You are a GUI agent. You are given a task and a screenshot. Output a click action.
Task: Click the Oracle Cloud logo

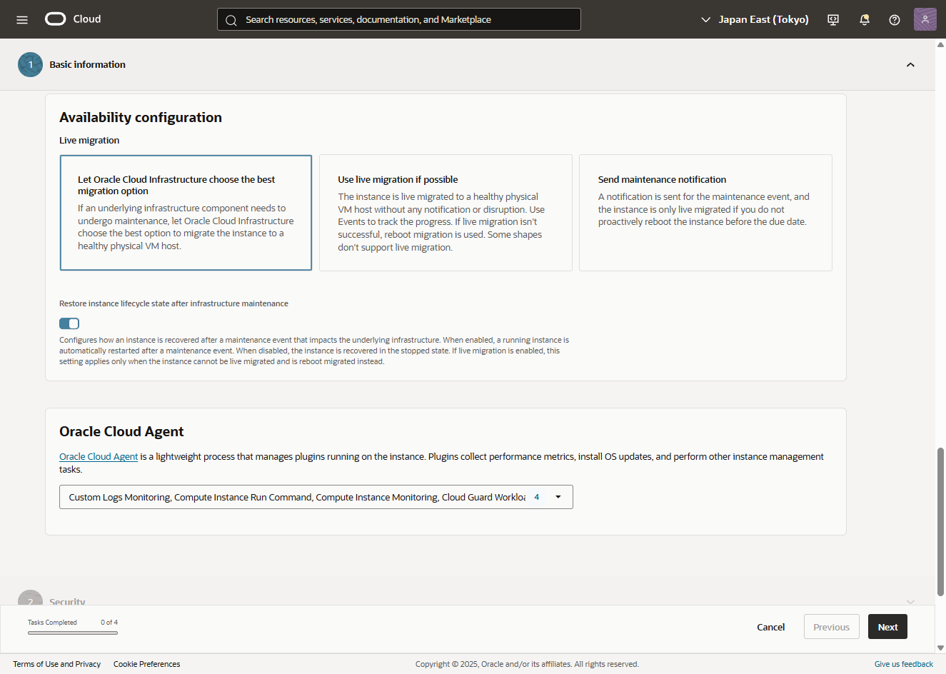coord(56,19)
